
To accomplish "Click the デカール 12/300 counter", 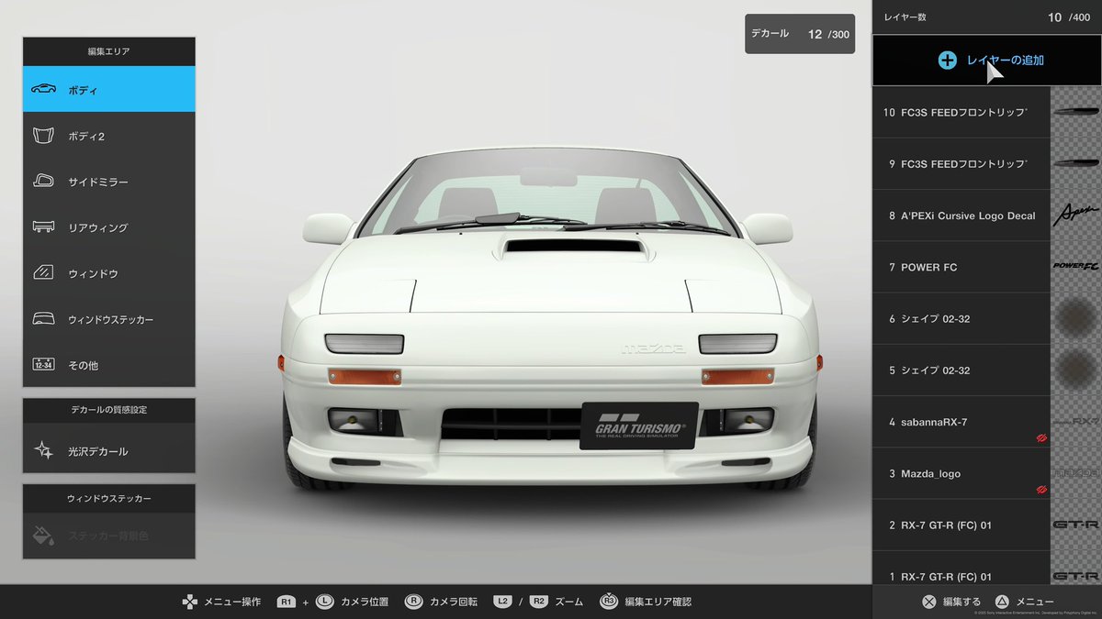I will point(800,34).
